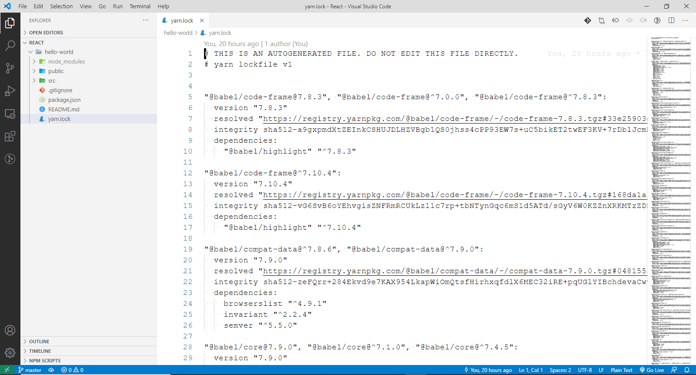Open the GitLens view in activity bar
The width and height of the screenshot is (696, 375).
(10, 159)
